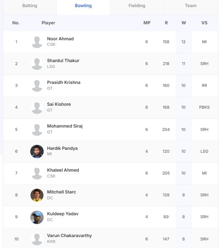Open the Fielding tab
This screenshot has width=221, height=248.
[x=137, y=6]
